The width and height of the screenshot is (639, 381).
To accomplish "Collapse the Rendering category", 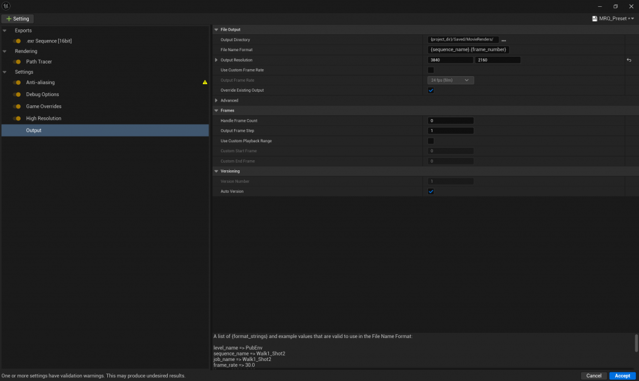I will click(4, 51).
